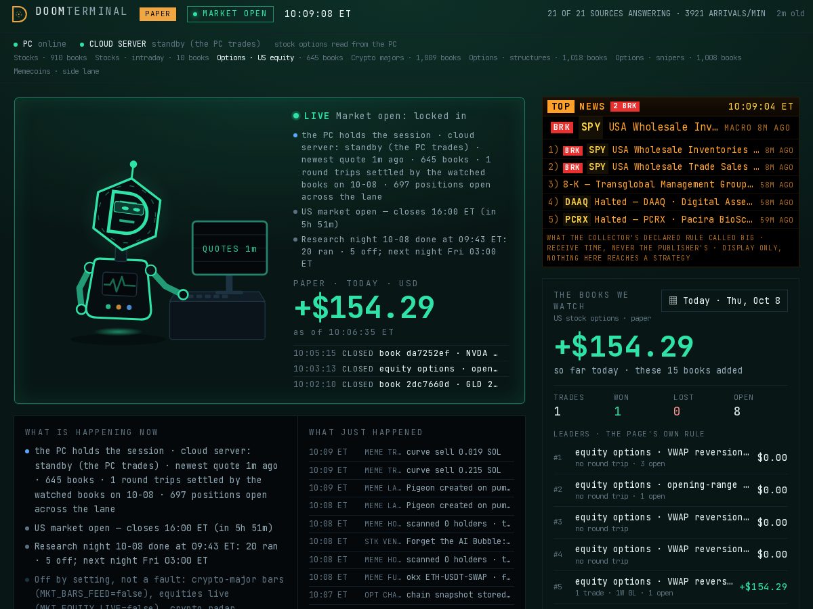Open closed trade equity options at 10:03:13
The width and height of the screenshot is (813, 609).
point(400,369)
